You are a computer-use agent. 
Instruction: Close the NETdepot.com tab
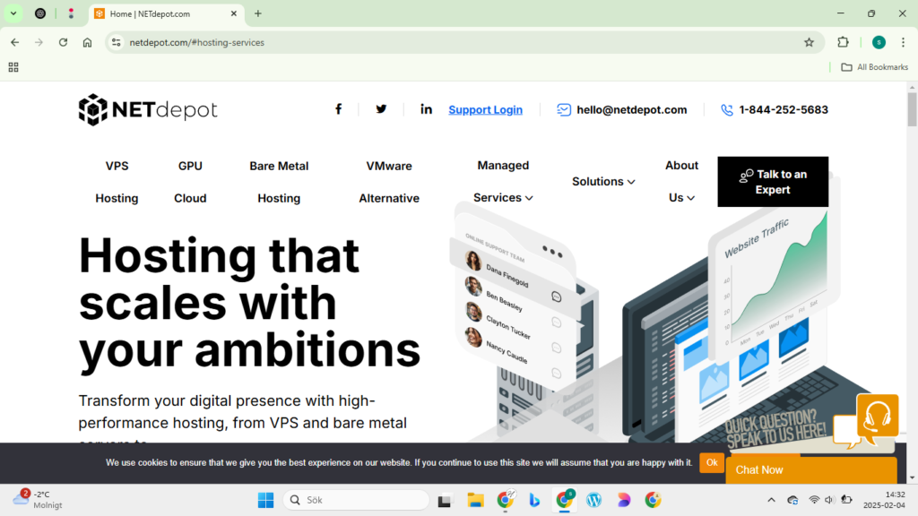coord(234,13)
